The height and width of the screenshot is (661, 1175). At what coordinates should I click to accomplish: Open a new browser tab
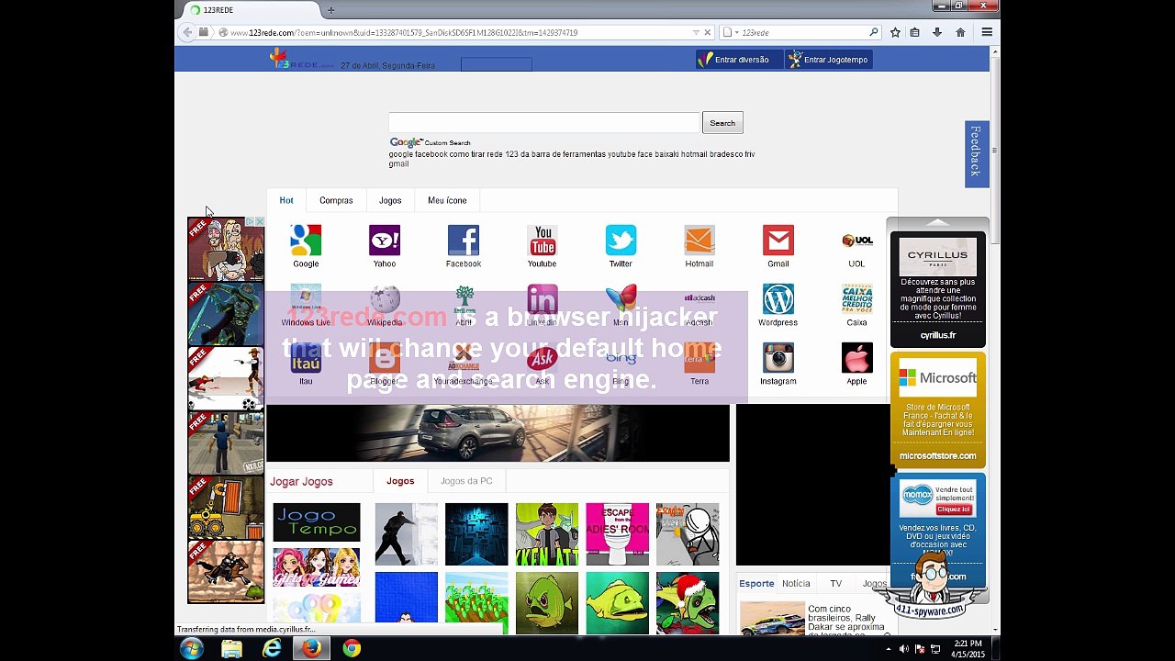(x=330, y=10)
